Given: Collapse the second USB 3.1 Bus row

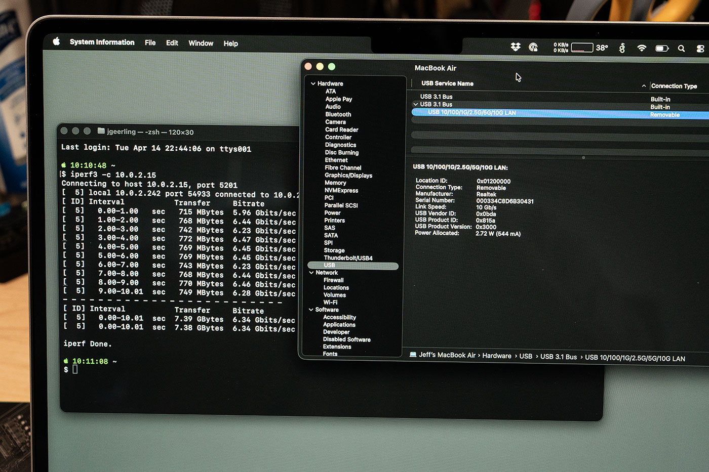Looking at the screenshot, I should click(416, 104).
